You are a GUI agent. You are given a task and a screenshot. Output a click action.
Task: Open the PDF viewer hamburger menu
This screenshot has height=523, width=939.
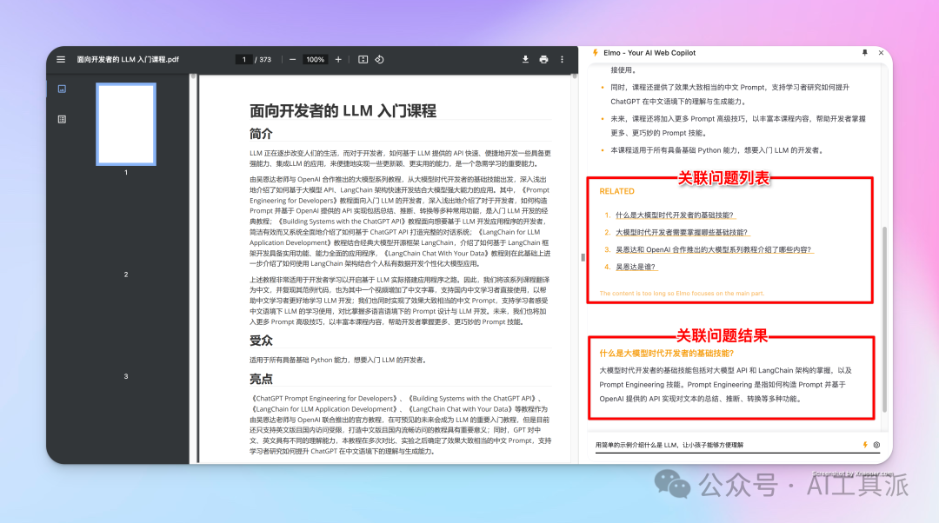(61, 59)
